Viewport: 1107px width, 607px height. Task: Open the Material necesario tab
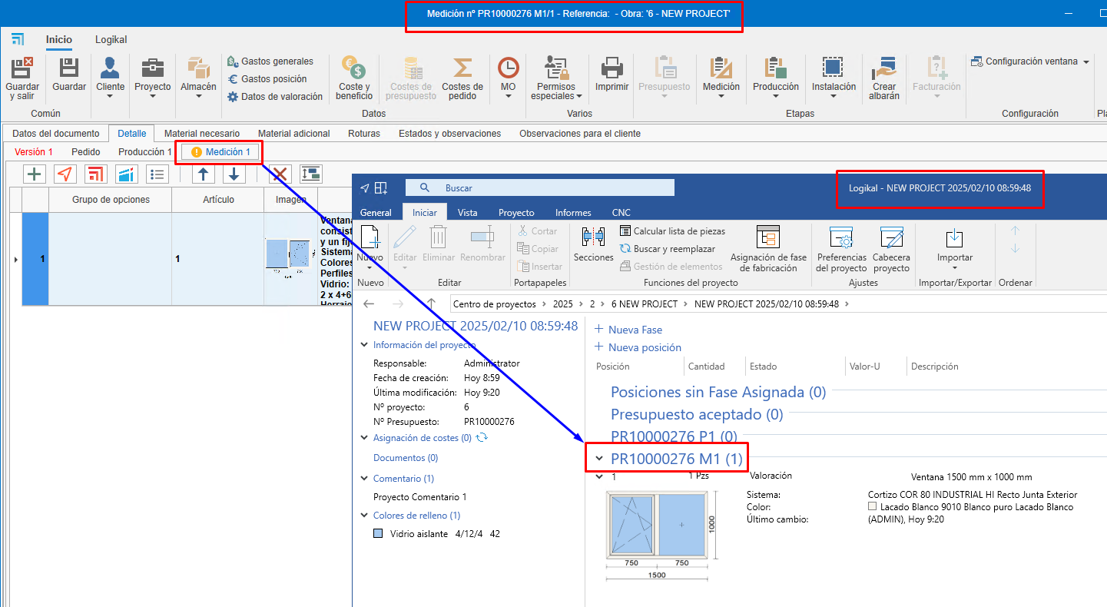point(202,134)
